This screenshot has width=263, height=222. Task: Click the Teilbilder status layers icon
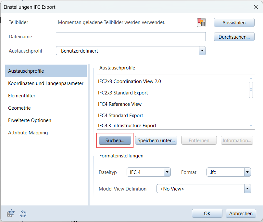coord(201,22)
